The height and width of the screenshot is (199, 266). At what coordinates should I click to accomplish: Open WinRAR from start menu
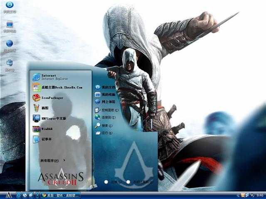pyautogui.click(x=42, y=129)
